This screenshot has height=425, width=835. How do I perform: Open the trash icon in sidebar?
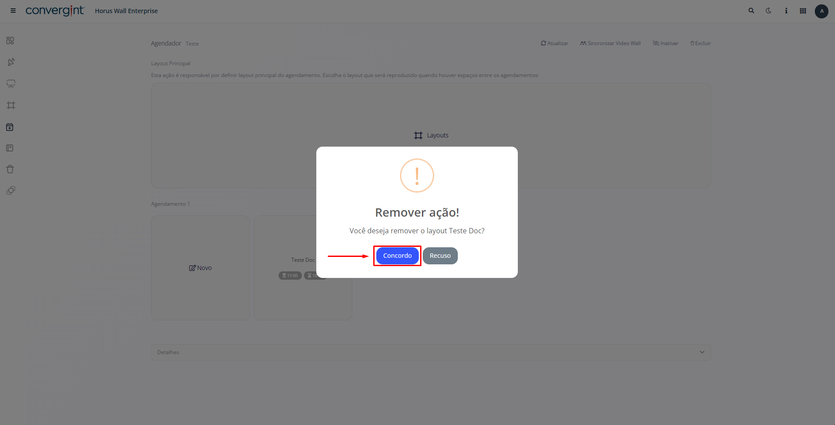10,169
